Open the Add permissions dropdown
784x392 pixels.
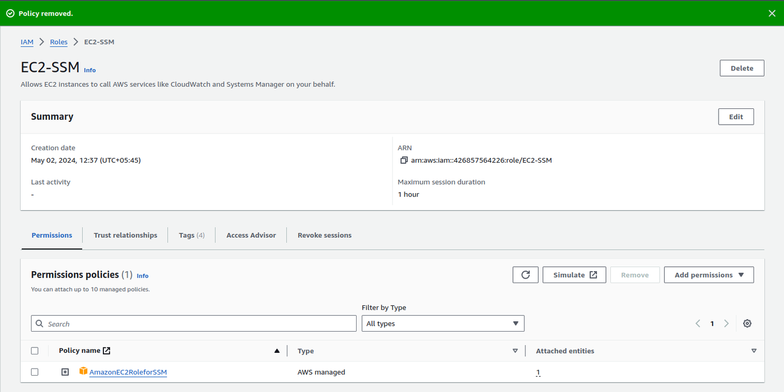tap(708, 275)
